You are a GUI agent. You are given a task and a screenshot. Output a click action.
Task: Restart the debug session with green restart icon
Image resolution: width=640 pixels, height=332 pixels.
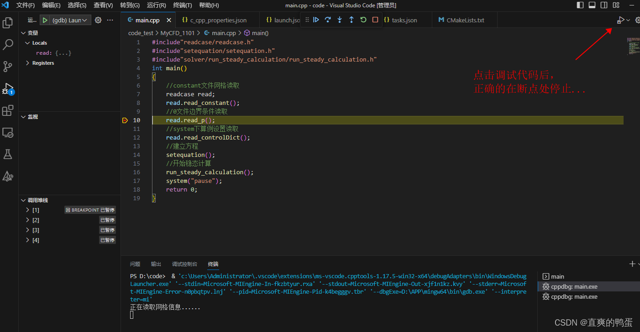[x=363, y=20]
